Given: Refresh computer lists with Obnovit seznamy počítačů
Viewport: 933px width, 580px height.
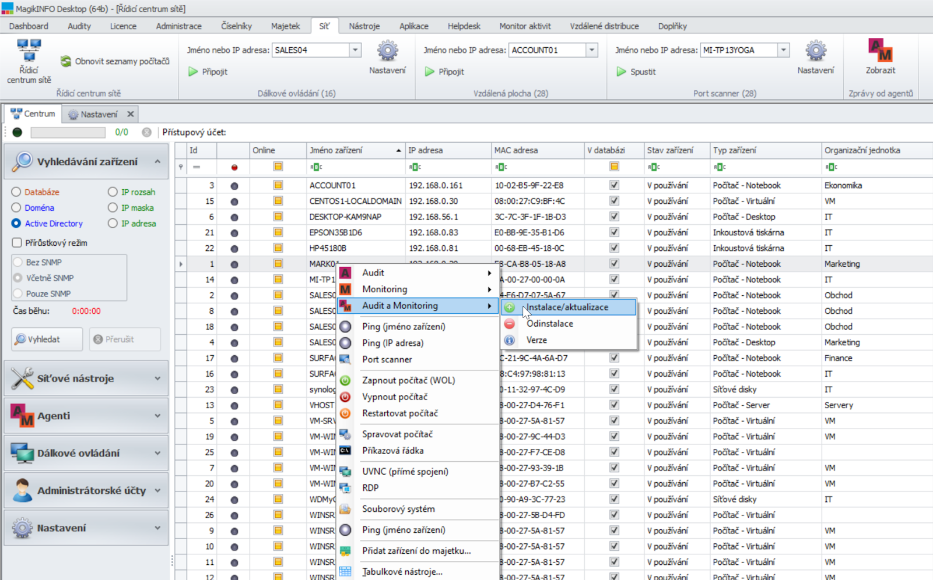Looking at the screenshot, I should 115,61.
